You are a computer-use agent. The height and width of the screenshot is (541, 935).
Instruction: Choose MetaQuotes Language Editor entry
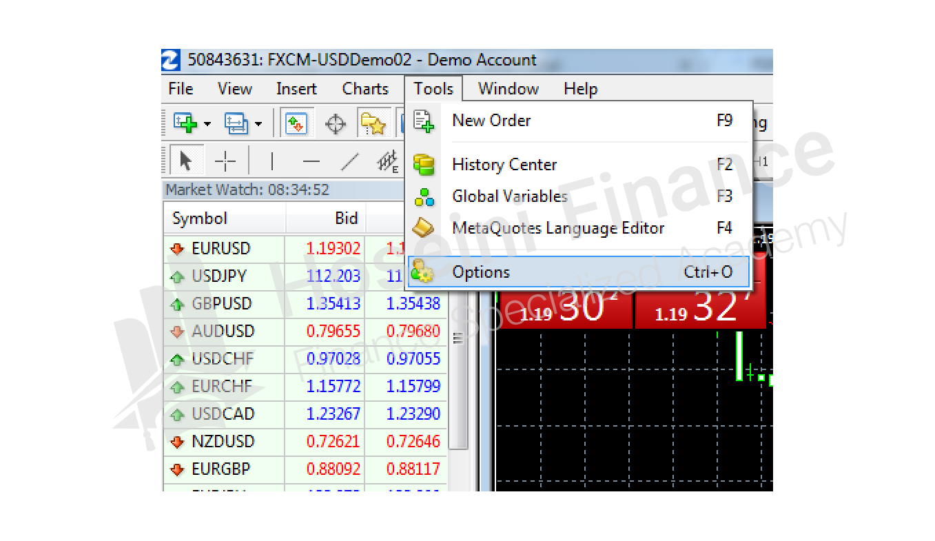click(x=579, y=228)
